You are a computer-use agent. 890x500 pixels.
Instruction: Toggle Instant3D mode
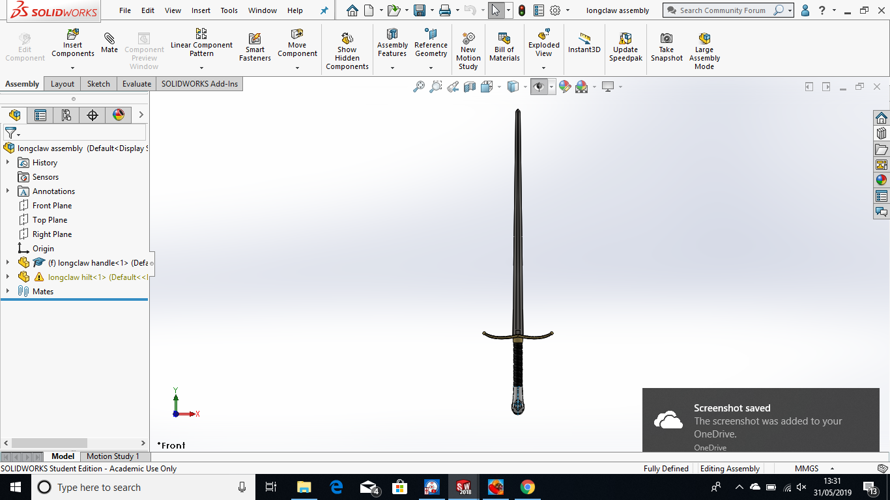[584, 43]
